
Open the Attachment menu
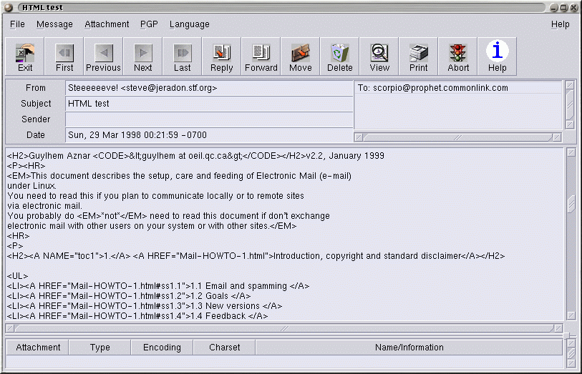coord(107,24)
